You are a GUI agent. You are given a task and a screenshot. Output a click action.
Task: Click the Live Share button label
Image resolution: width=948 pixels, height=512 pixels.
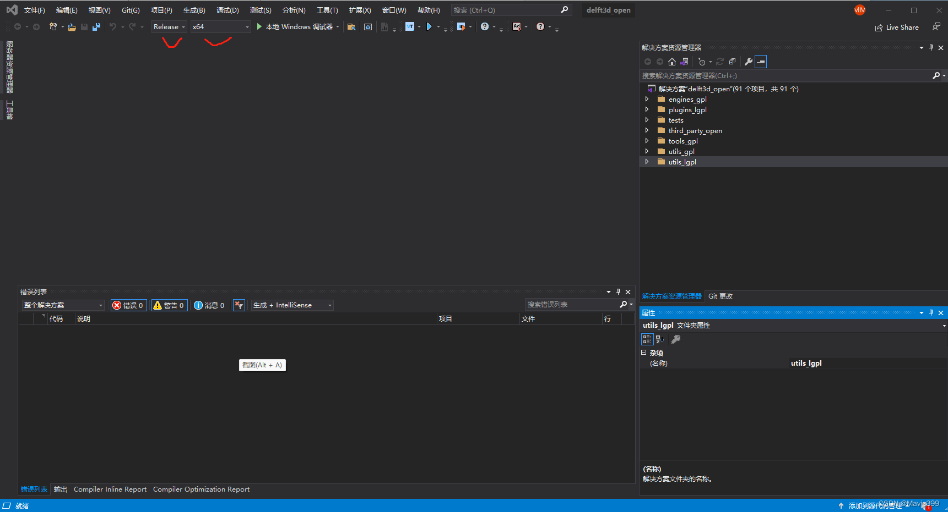pos(902,27)
